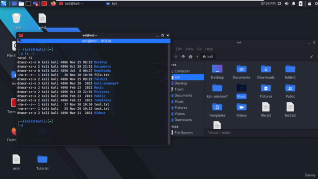Click the clock showing 07:24 PM
The height and width of the screenshot is (179, 318).
[268, 3]
